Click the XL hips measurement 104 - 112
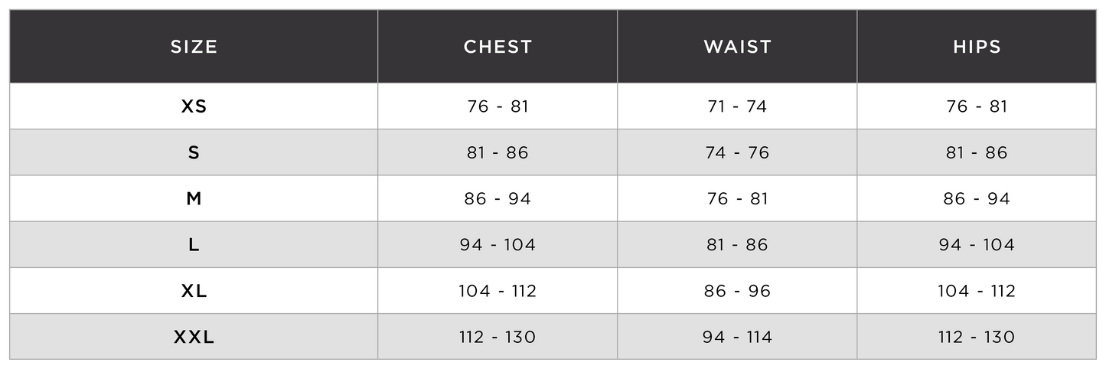Image resolution: width=1106 pixels, height=369 pixels. pos(977,291)
